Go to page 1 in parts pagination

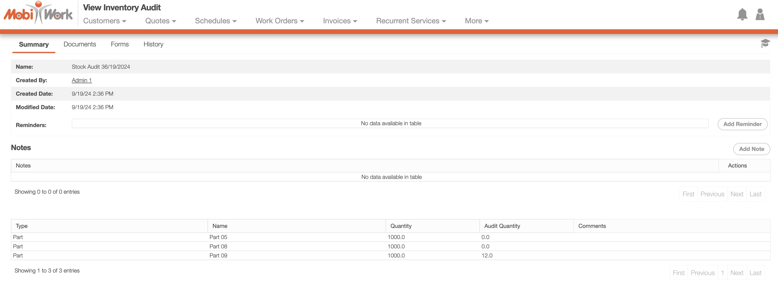pos(722,273)
